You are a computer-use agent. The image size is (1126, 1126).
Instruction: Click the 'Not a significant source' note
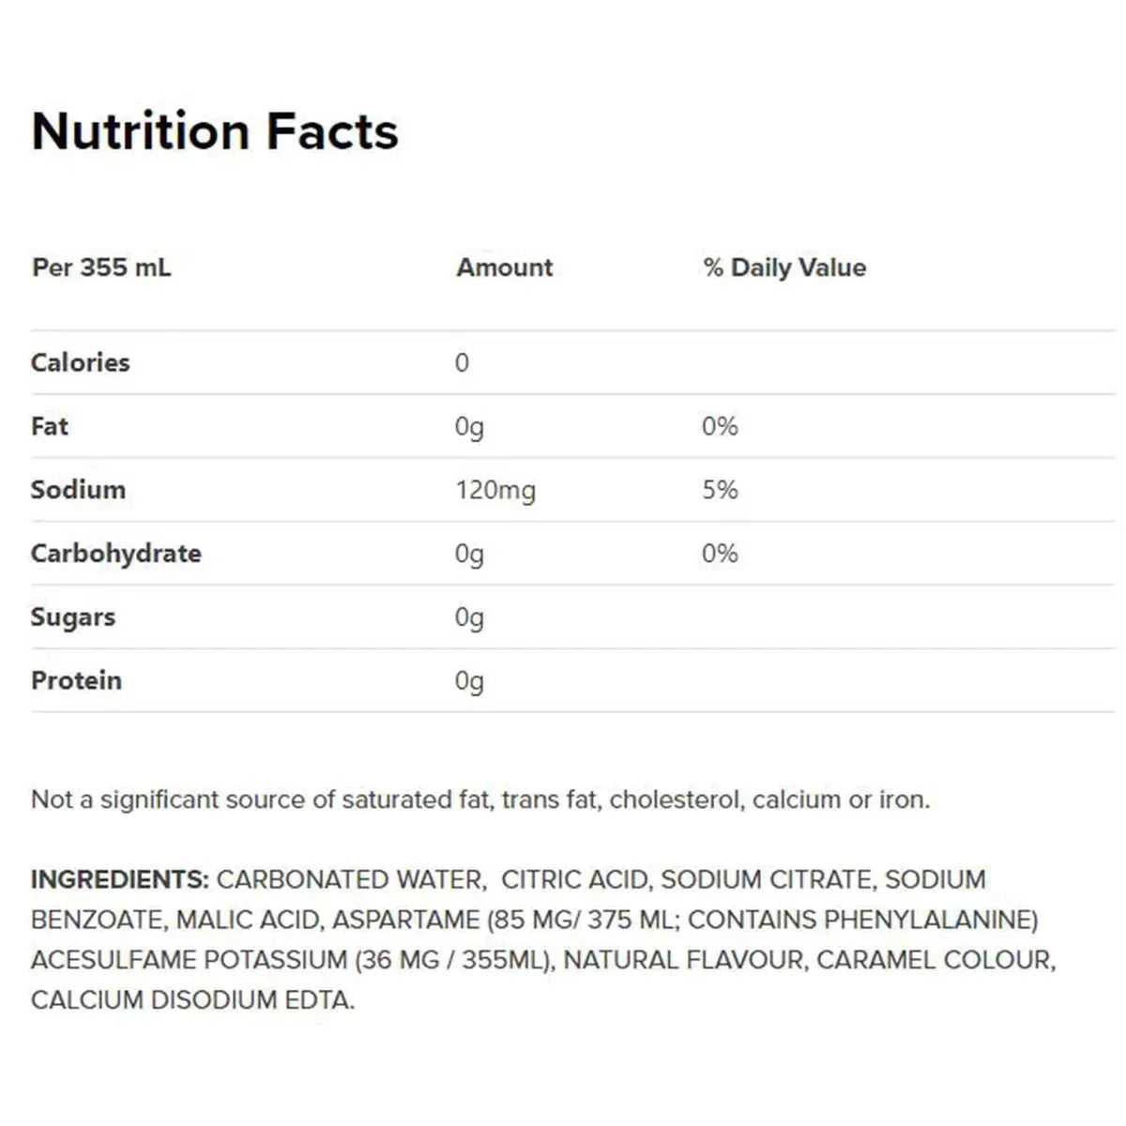(x=480, y=799)
